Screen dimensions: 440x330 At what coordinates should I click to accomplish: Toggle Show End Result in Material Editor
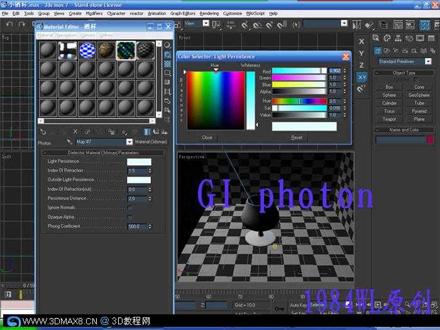click(146, 131)
